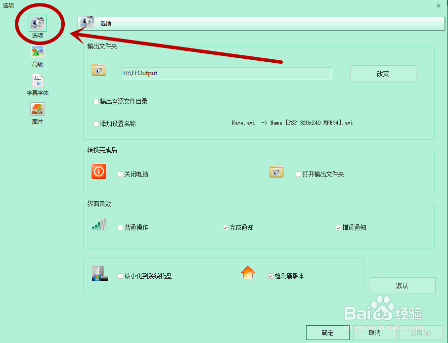Disable the check new version (检测新版本) option
Image resolution: width=448 pixels, height=343 pixels.
tap(270, 277)
